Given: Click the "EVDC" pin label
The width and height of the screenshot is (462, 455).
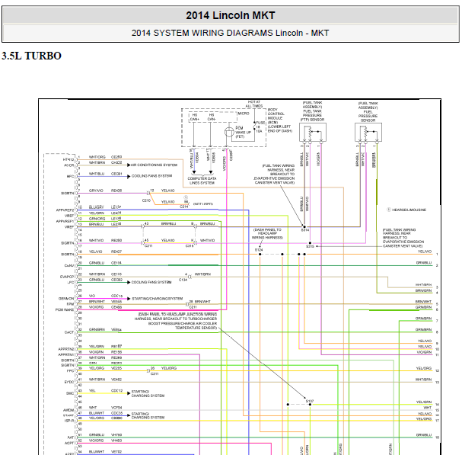Looking at the screenshot, I should [x=69, y=382].
